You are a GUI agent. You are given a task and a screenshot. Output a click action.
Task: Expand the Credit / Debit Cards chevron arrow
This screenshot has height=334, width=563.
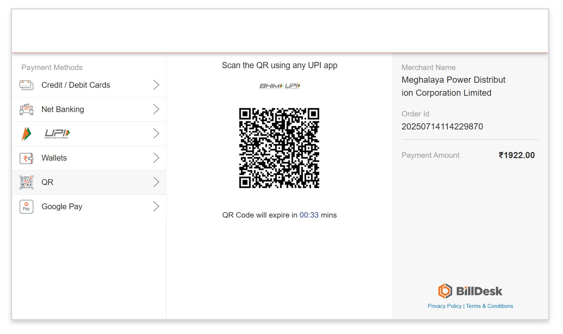(x=156, y=85)
